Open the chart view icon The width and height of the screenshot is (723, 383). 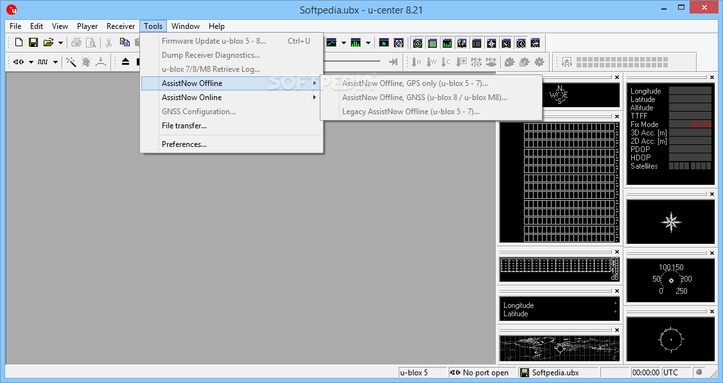click(331, 43)
